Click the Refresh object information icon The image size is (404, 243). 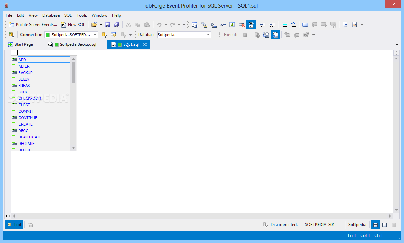[232, 25]
